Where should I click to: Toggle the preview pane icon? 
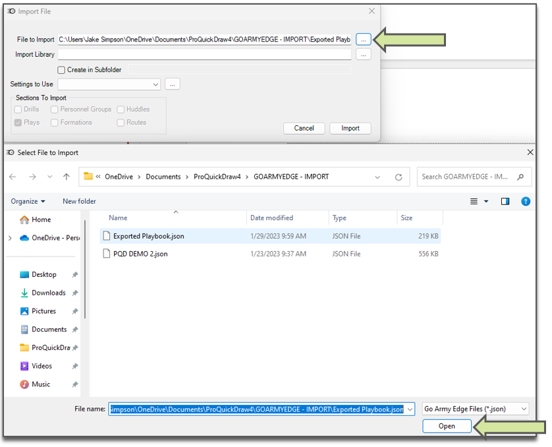505,201
